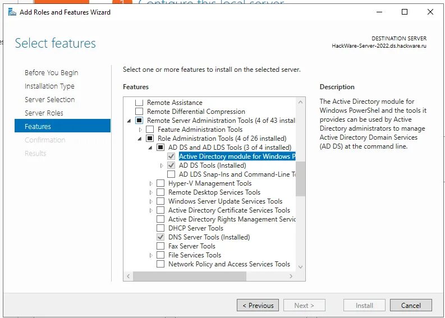Viewport: 445px width, 318px height.
Task: Check Remote Differential Compression box
Action: click(x=139, y=111)
